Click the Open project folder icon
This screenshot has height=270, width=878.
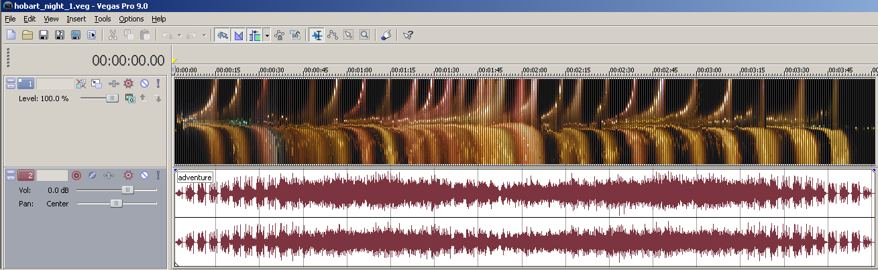[28, 34]
